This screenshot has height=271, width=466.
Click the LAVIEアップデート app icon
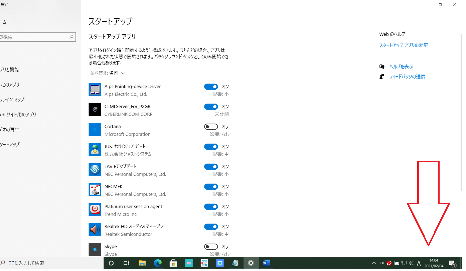point(95,170)
